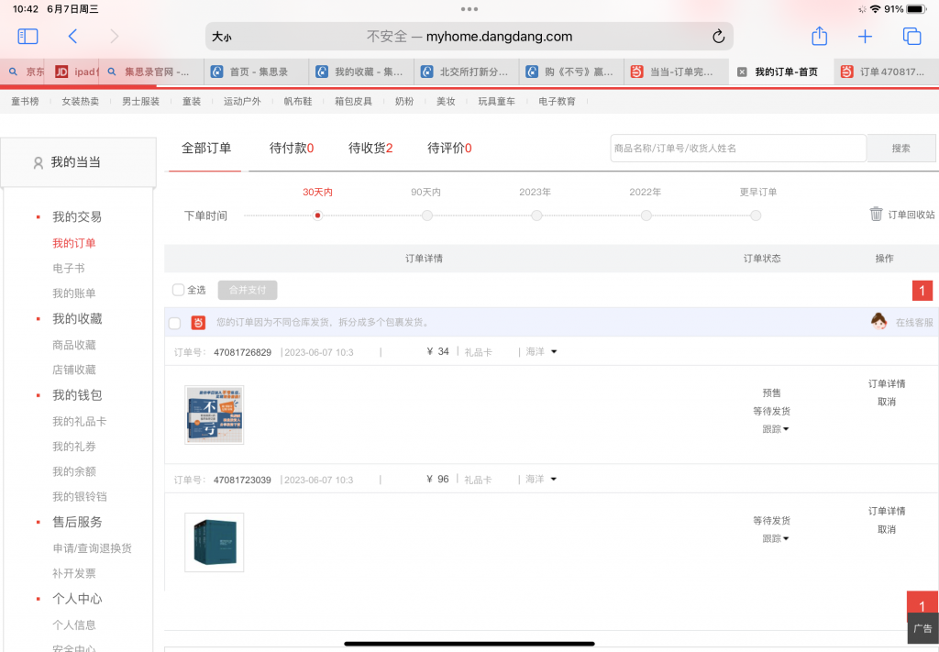Image resolution: width=939 pixels, height=652 pixels.
Task: Reload the page with the refresh icon
Action: coord(718,37)
